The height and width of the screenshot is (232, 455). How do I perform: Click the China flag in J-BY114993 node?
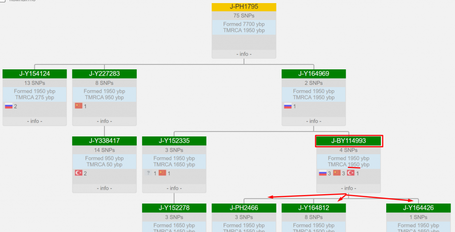337,173
